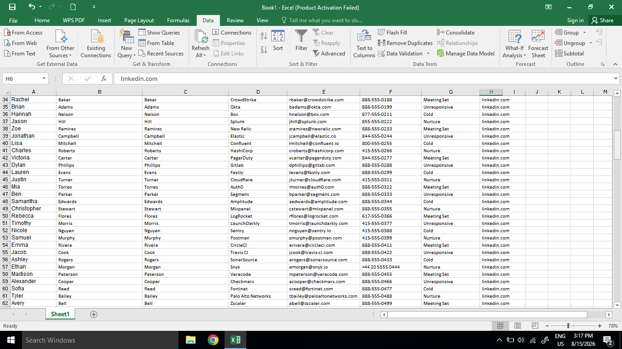Click the horizontal scrollbar thumb

pos(487,314)
